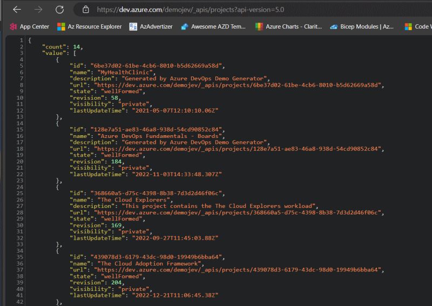Viewport: 432px width, 306px height.
Task: Open the project URL on line 37
Action: pos(237,270)
